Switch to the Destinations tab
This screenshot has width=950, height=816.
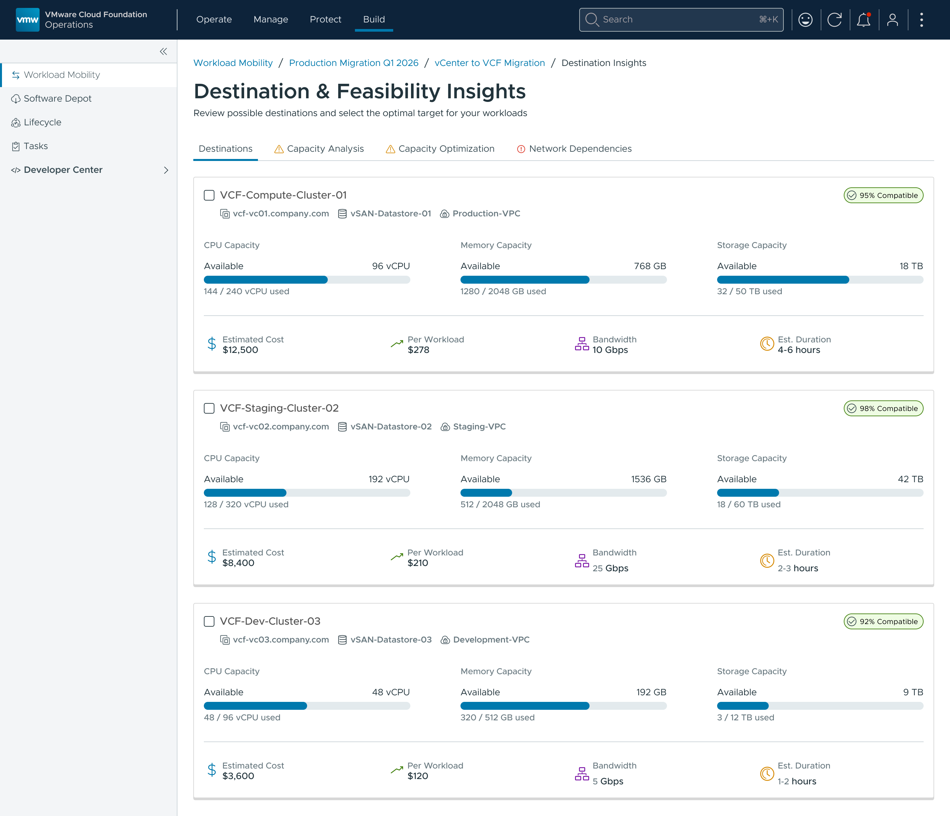(226, 148)
